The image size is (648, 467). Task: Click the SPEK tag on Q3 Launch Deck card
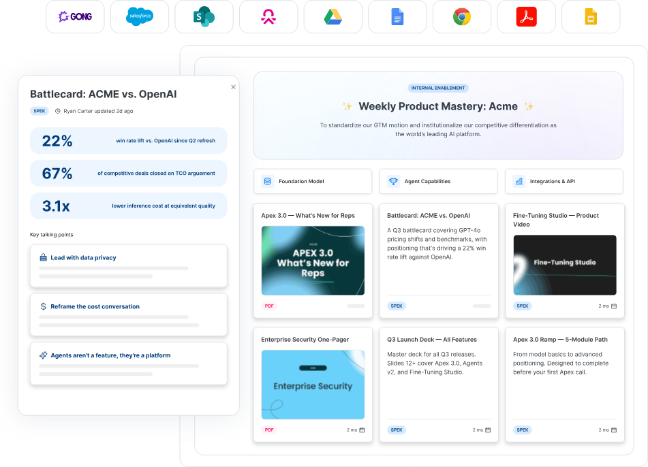pos(397,430)
